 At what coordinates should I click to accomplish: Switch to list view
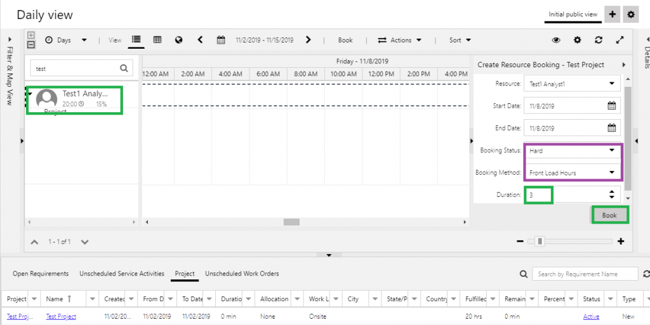(136, 40)
